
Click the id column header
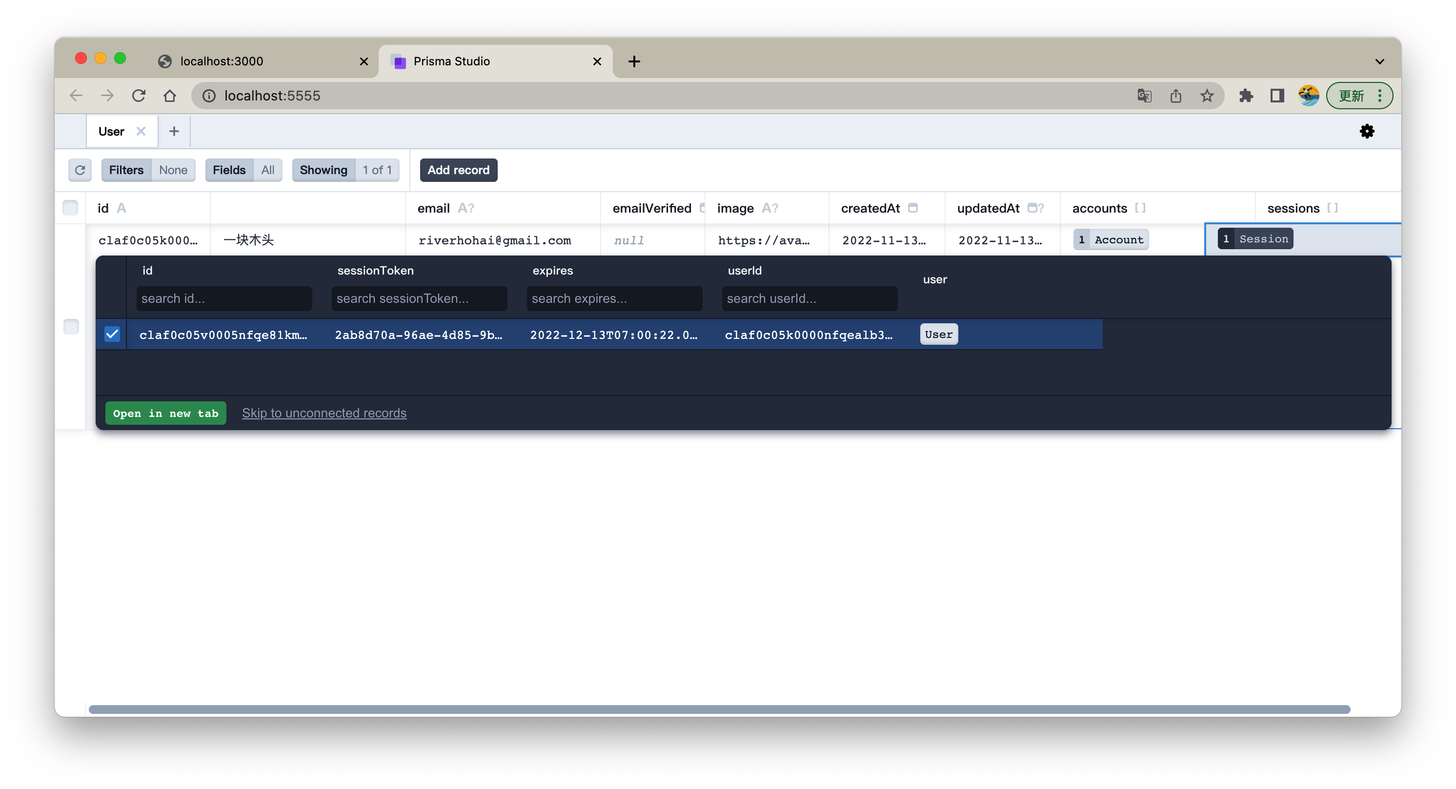pyautogui.click(x=147, y=208)
